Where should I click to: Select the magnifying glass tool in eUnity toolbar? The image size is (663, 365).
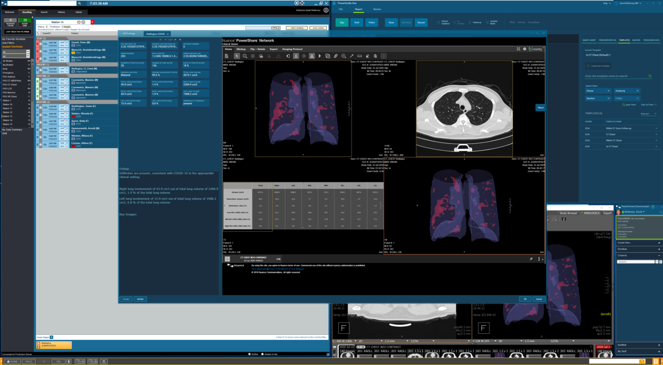coord(344,56)
